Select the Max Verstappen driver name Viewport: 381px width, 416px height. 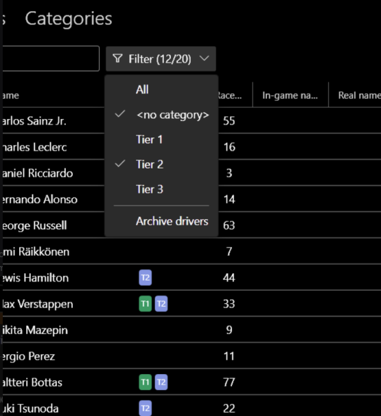tap(36, 304)
